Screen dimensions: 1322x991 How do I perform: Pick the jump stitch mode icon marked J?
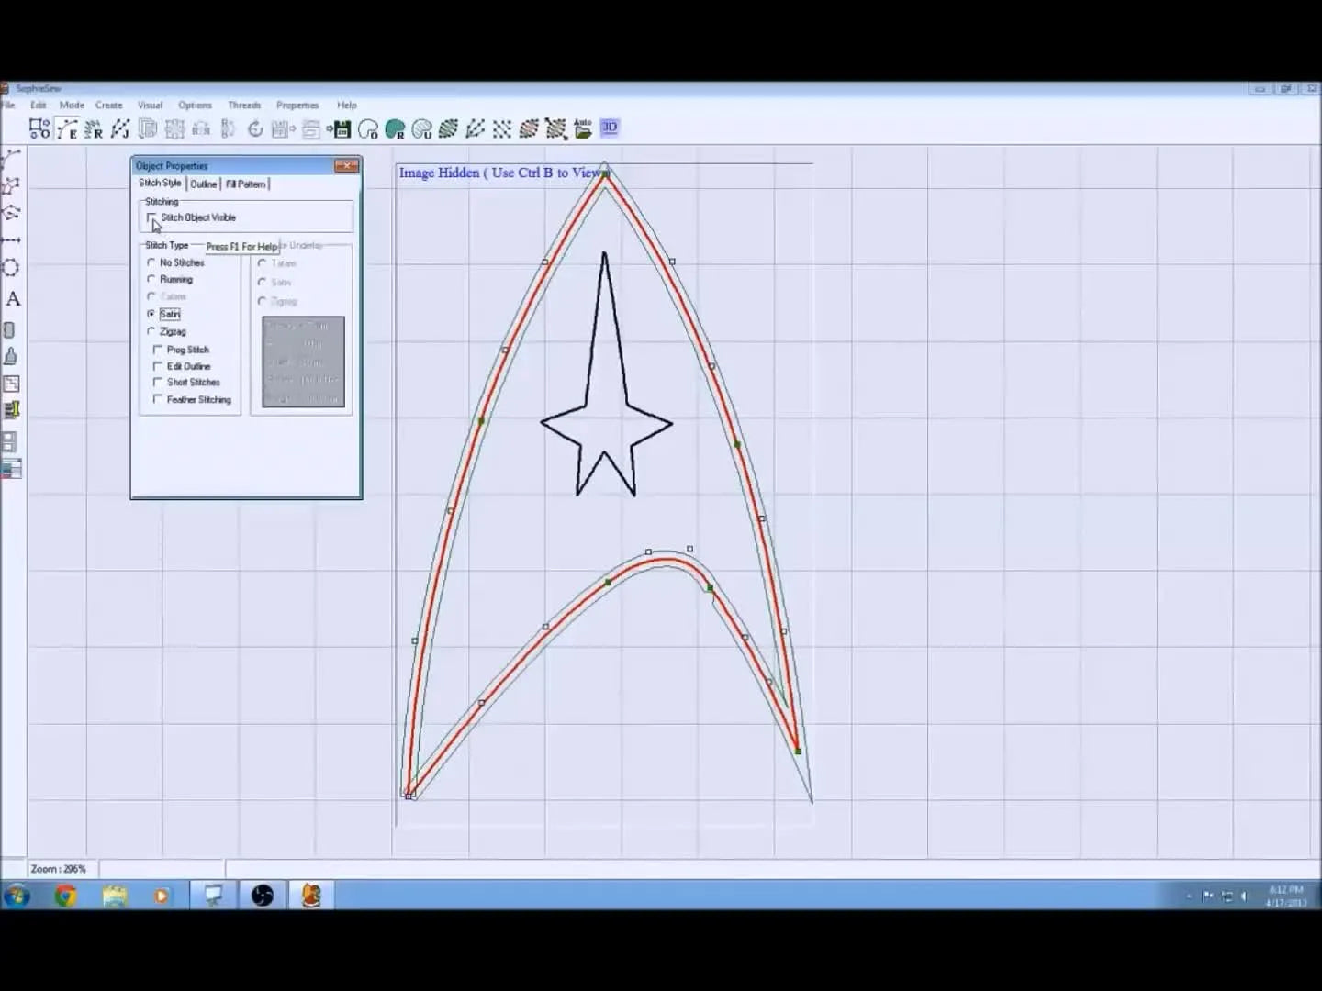tap(120, 128)
